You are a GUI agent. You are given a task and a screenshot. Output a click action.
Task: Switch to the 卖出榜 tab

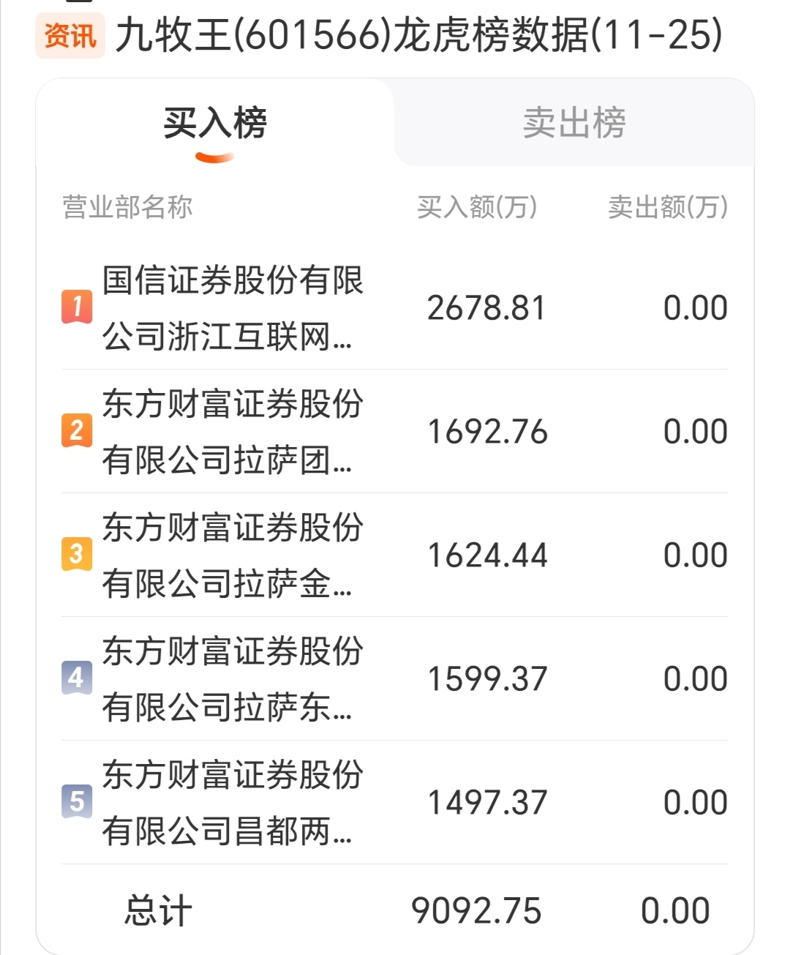tap(574, 123)
